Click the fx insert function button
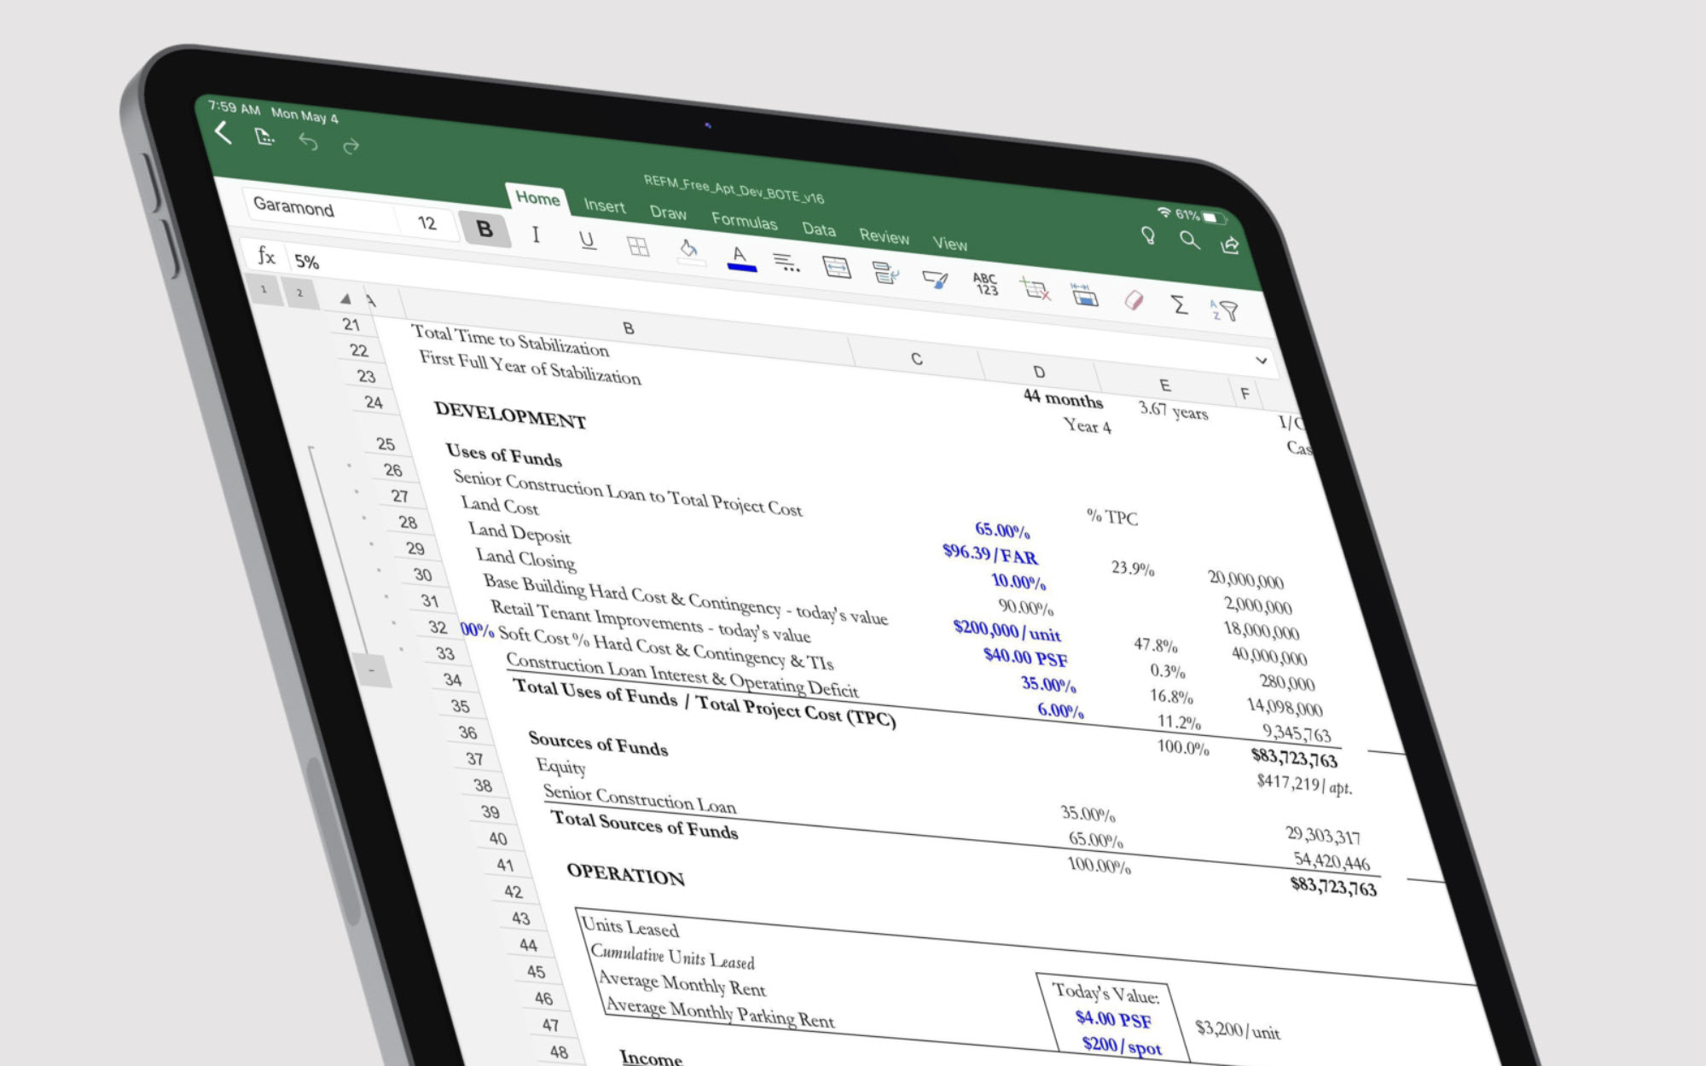 click(x=266, y=255)
